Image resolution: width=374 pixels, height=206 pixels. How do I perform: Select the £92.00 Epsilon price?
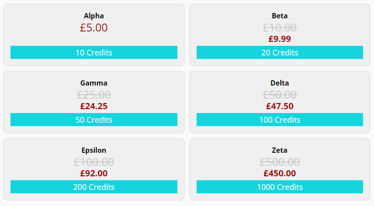click(94, 173)
